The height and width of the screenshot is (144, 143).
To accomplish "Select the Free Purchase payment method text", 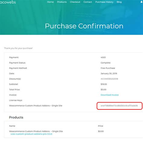I will pos(108,68).
